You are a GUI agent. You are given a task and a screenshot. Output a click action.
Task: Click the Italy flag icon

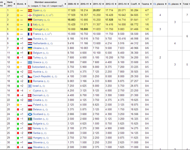[30, 25]
